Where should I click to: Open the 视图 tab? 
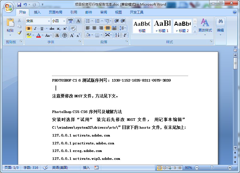coord(118,12)
